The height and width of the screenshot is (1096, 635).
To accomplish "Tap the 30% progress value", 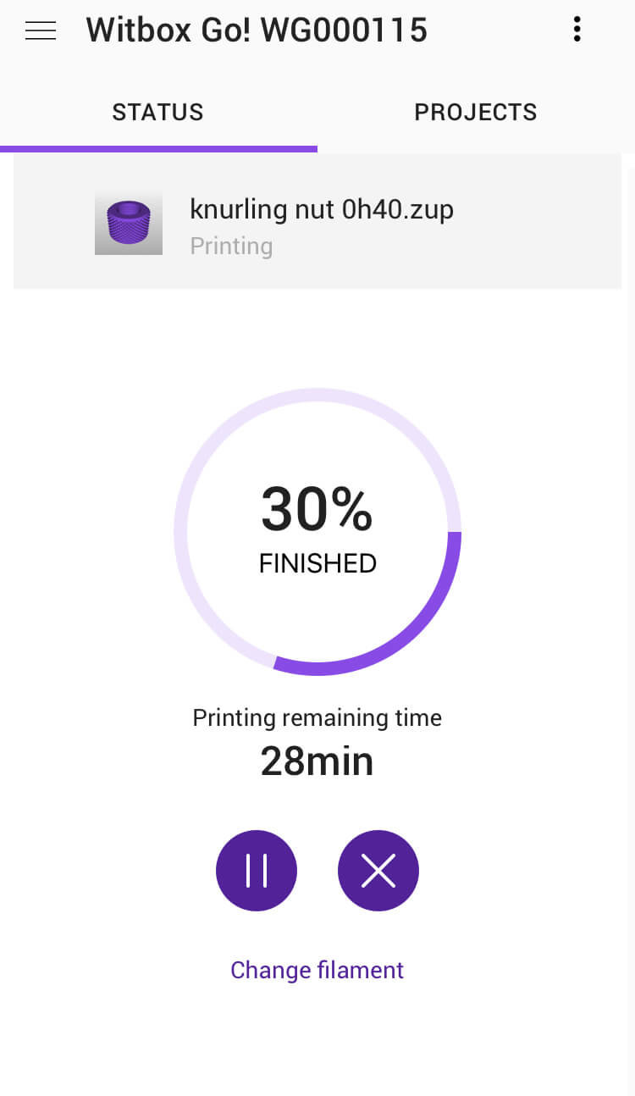I will point(317,509).
